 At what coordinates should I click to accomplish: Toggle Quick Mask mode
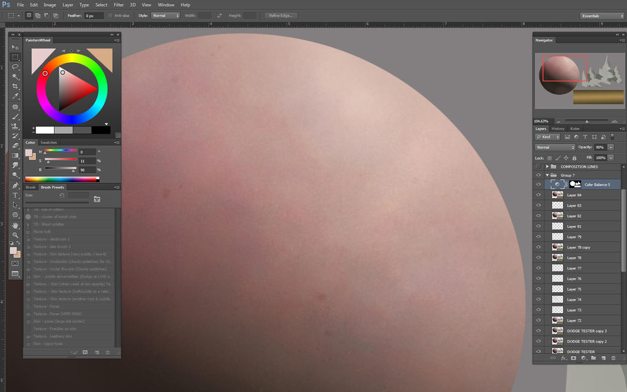[x=15, y=264]
